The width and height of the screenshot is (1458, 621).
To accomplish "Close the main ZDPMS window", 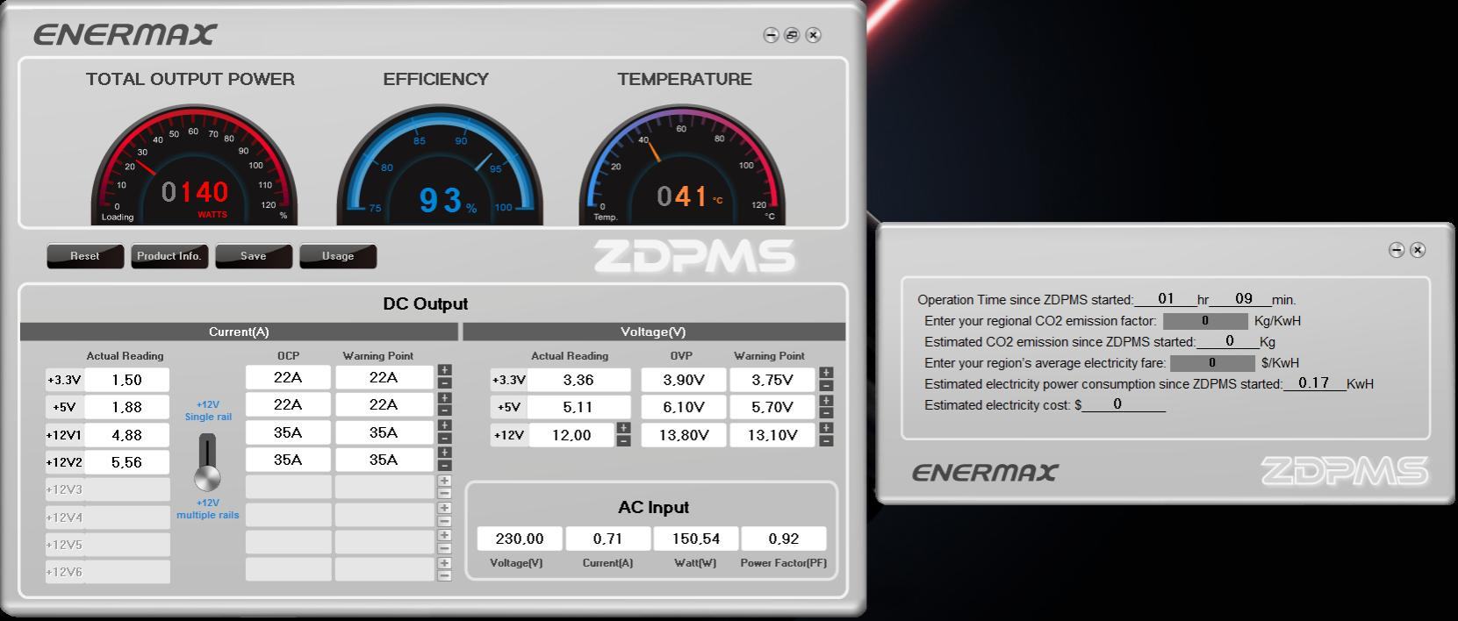I will pos(814,35).
